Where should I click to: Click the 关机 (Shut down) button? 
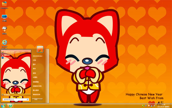click(x=36, y=99)
